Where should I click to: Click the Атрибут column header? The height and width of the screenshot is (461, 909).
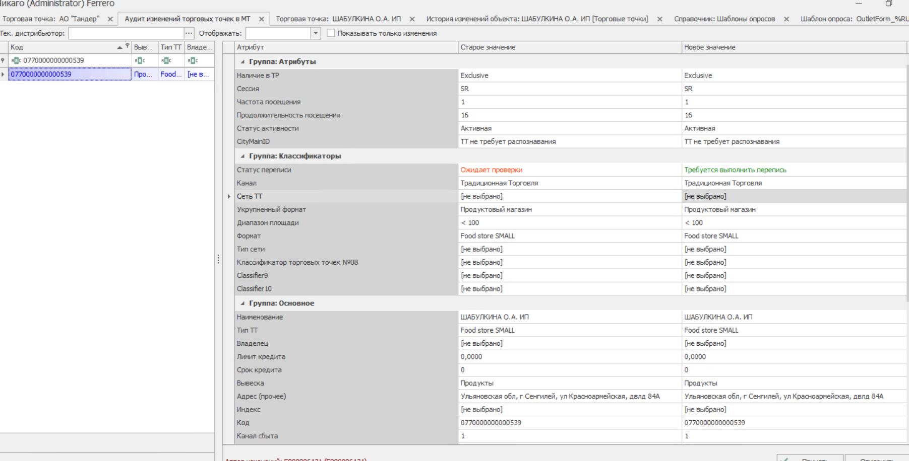click(346, 47)
